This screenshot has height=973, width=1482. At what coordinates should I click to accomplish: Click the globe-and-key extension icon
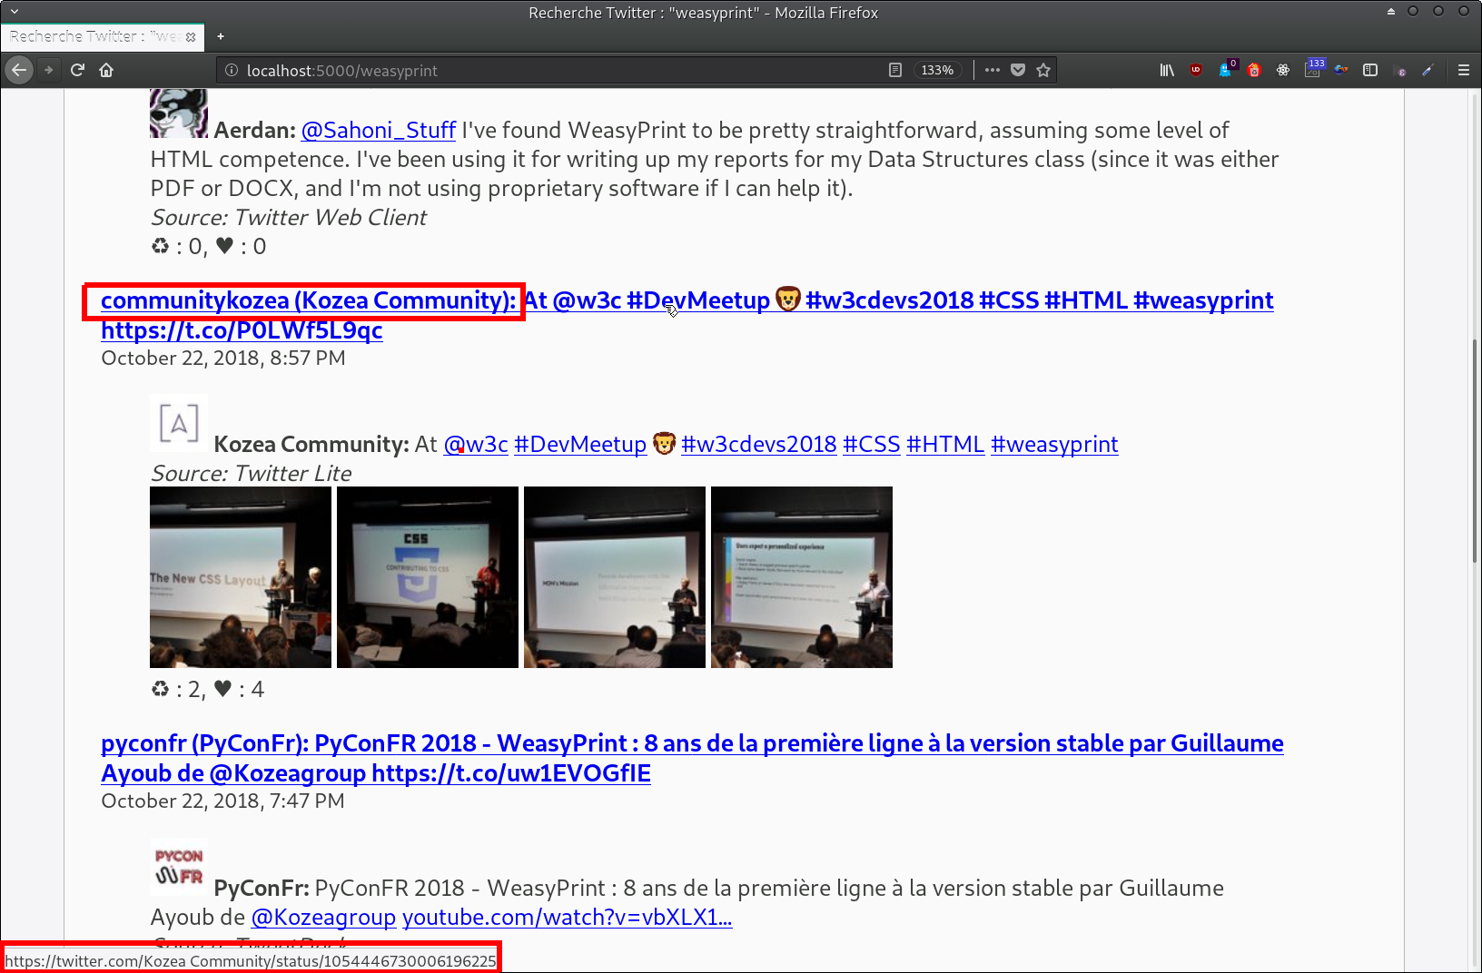click(1341, 70)
